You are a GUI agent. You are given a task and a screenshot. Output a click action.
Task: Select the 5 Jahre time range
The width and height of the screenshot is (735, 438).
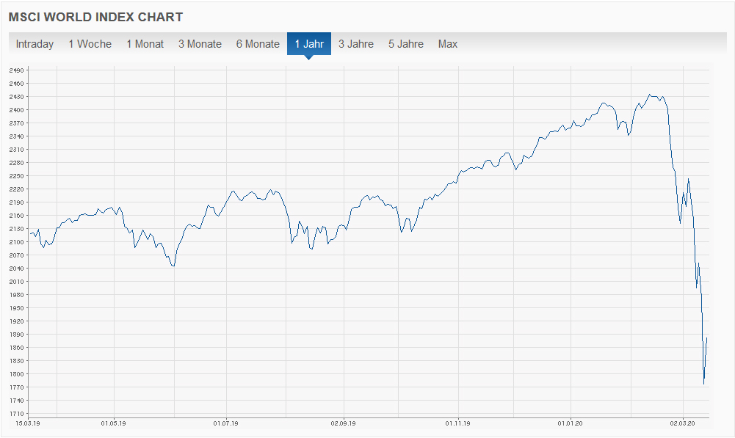[x=406, y=44]
